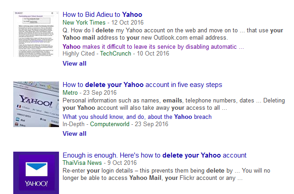Screen dimensions: 294x194
Task: Open 'Enough is enough' delete Yahoo account headline
Action: [x=155, y=155]
